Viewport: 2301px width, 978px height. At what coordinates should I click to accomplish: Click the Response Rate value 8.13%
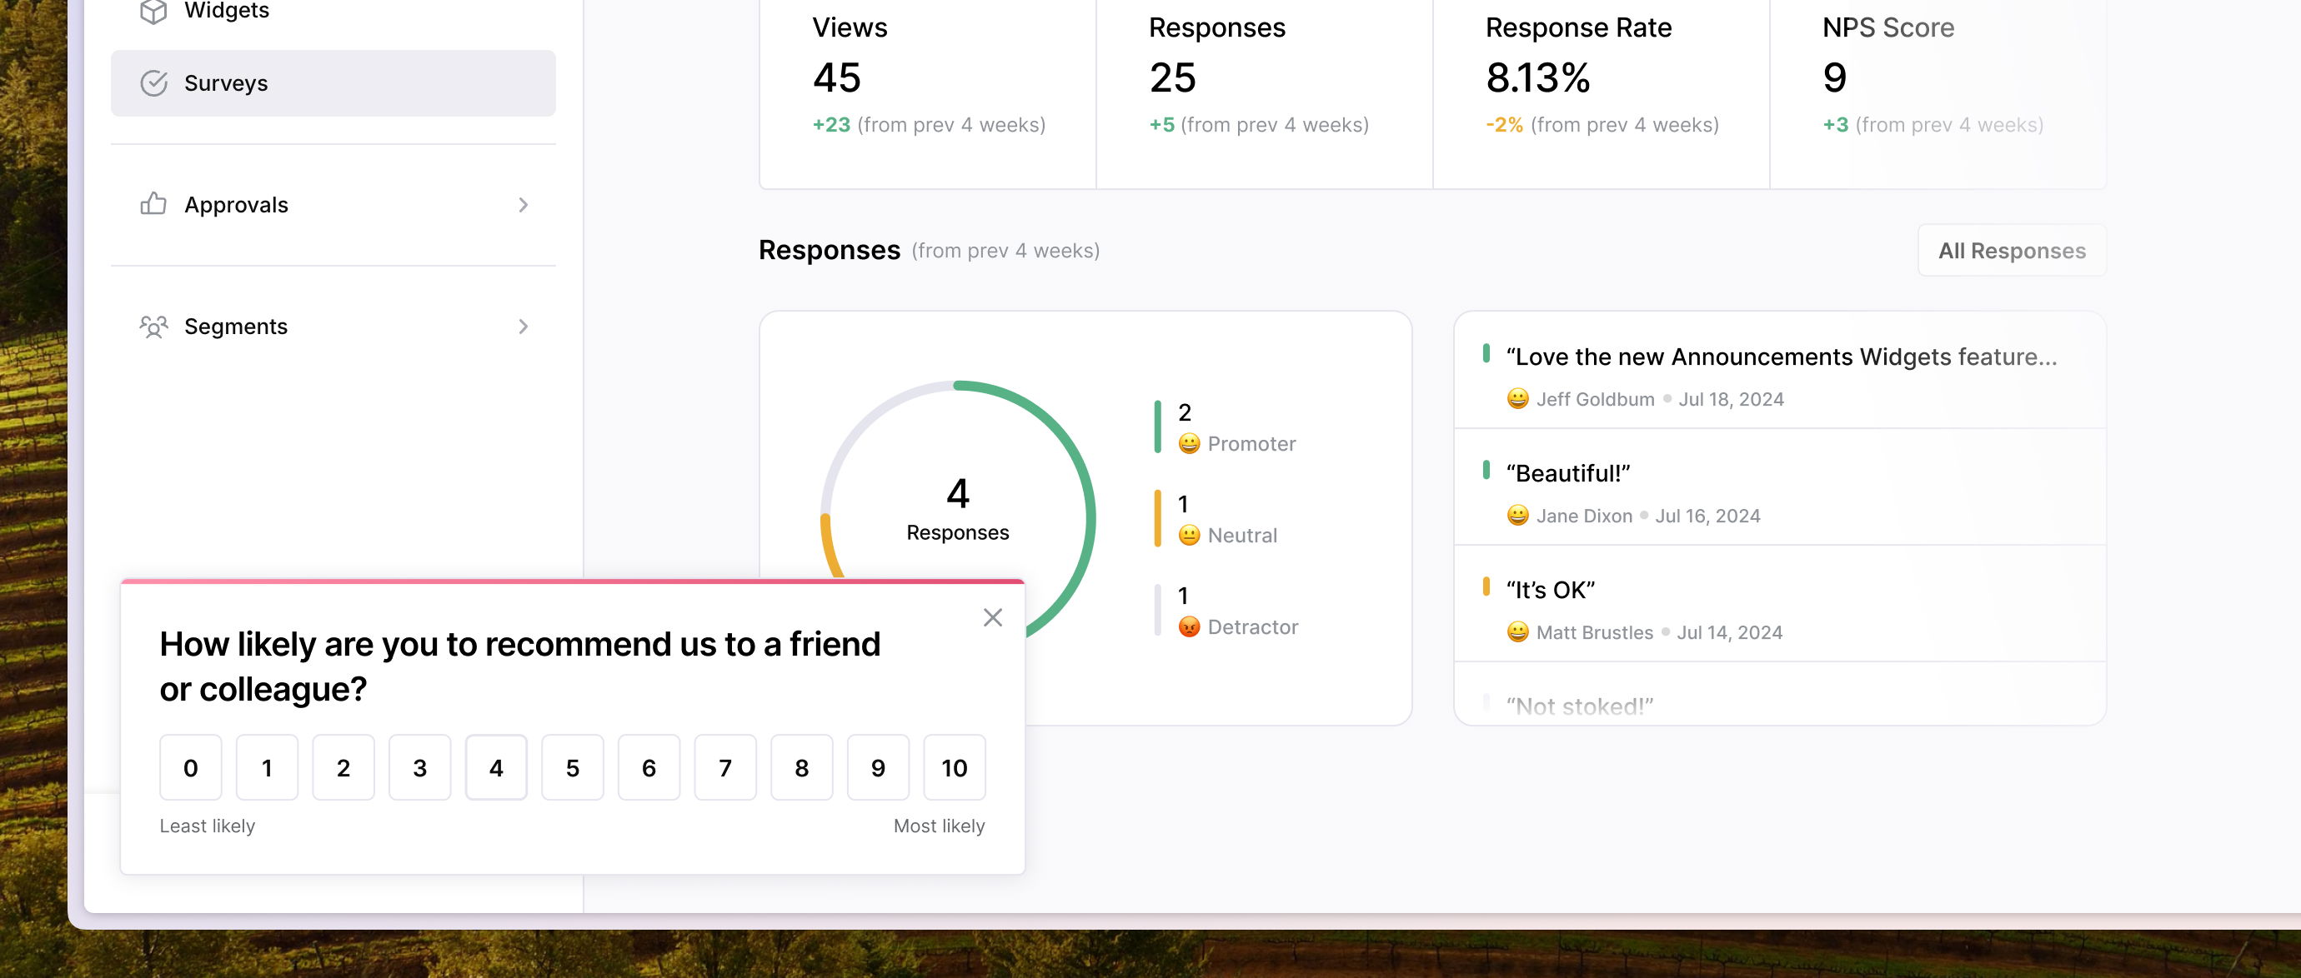click(x=1538, y=77)
